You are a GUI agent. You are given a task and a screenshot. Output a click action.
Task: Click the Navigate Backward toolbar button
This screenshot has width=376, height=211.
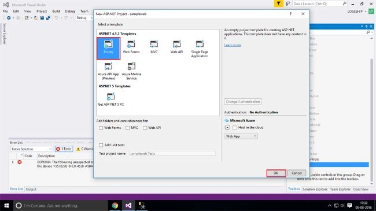9,18
